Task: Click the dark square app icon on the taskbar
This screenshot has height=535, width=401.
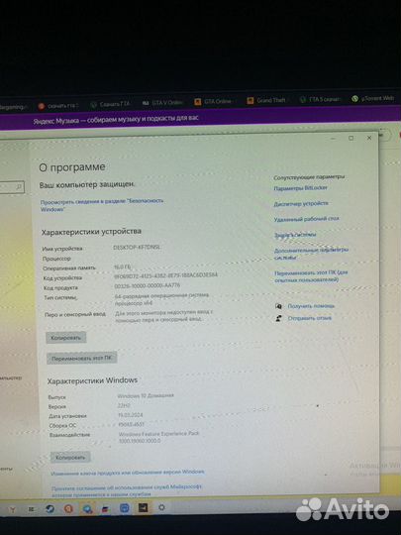Action: click(143, 507)
